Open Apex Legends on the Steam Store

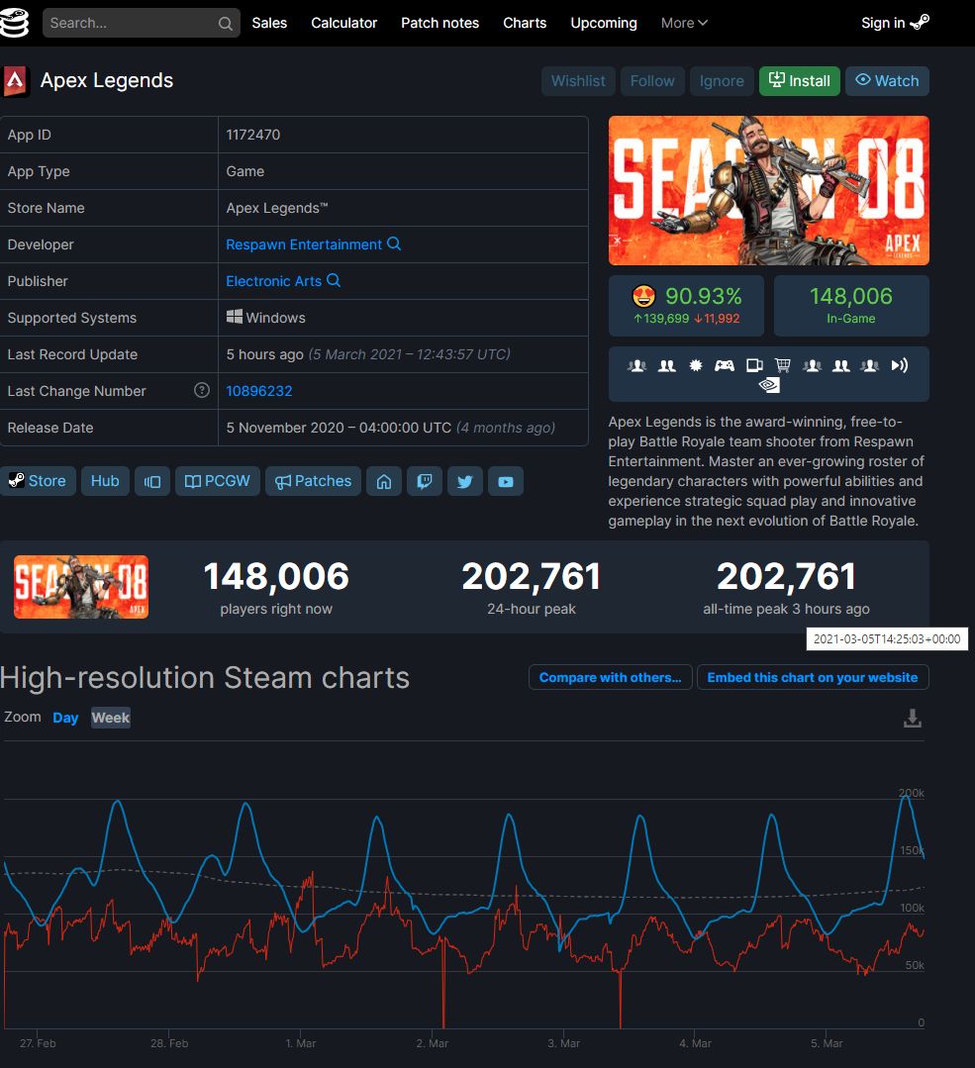[38, 481]
